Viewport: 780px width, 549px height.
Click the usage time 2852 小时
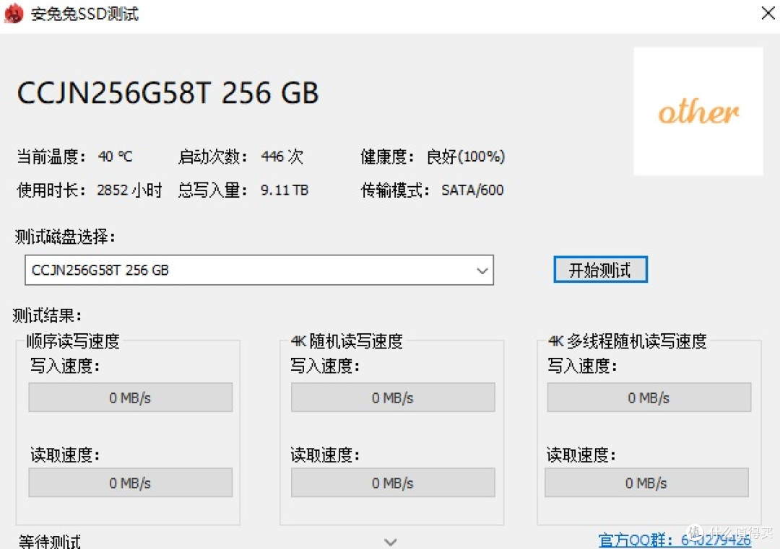point(129,190)
